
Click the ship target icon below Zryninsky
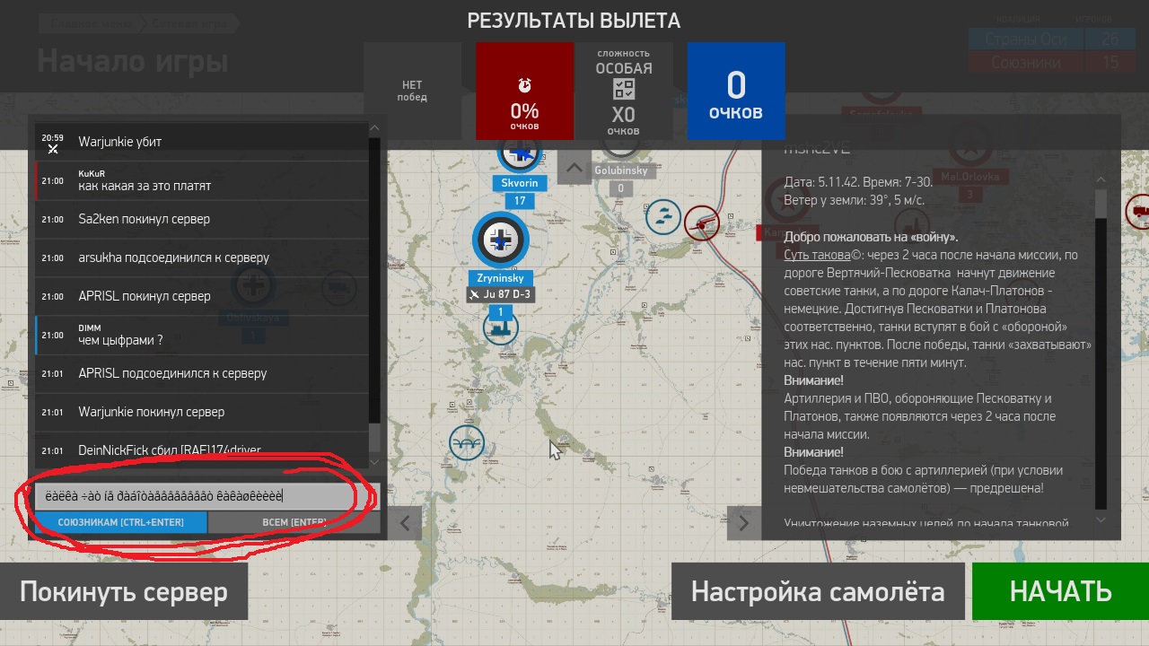pyautogui.click(x=500, y=327)
